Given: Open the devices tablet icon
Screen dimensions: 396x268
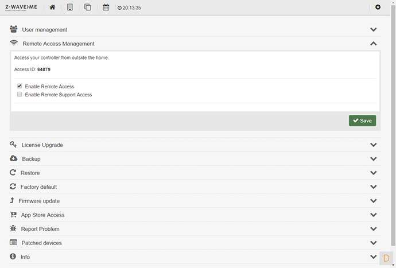Looking at the screenshot, I should 70,7.
